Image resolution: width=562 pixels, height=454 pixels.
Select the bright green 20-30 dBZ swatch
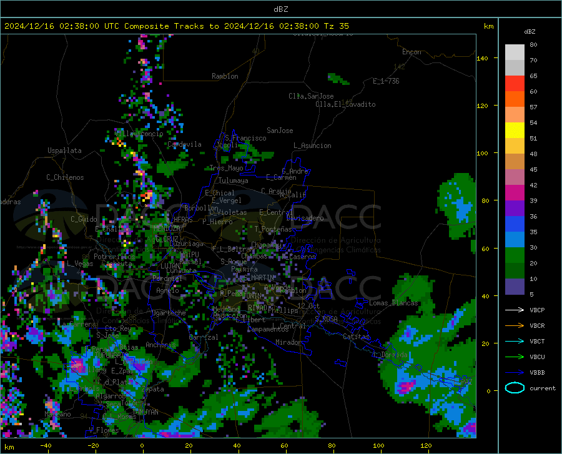click(515, 255)
